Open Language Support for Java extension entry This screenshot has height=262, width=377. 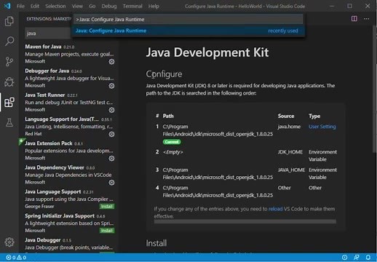pos(69,126)
